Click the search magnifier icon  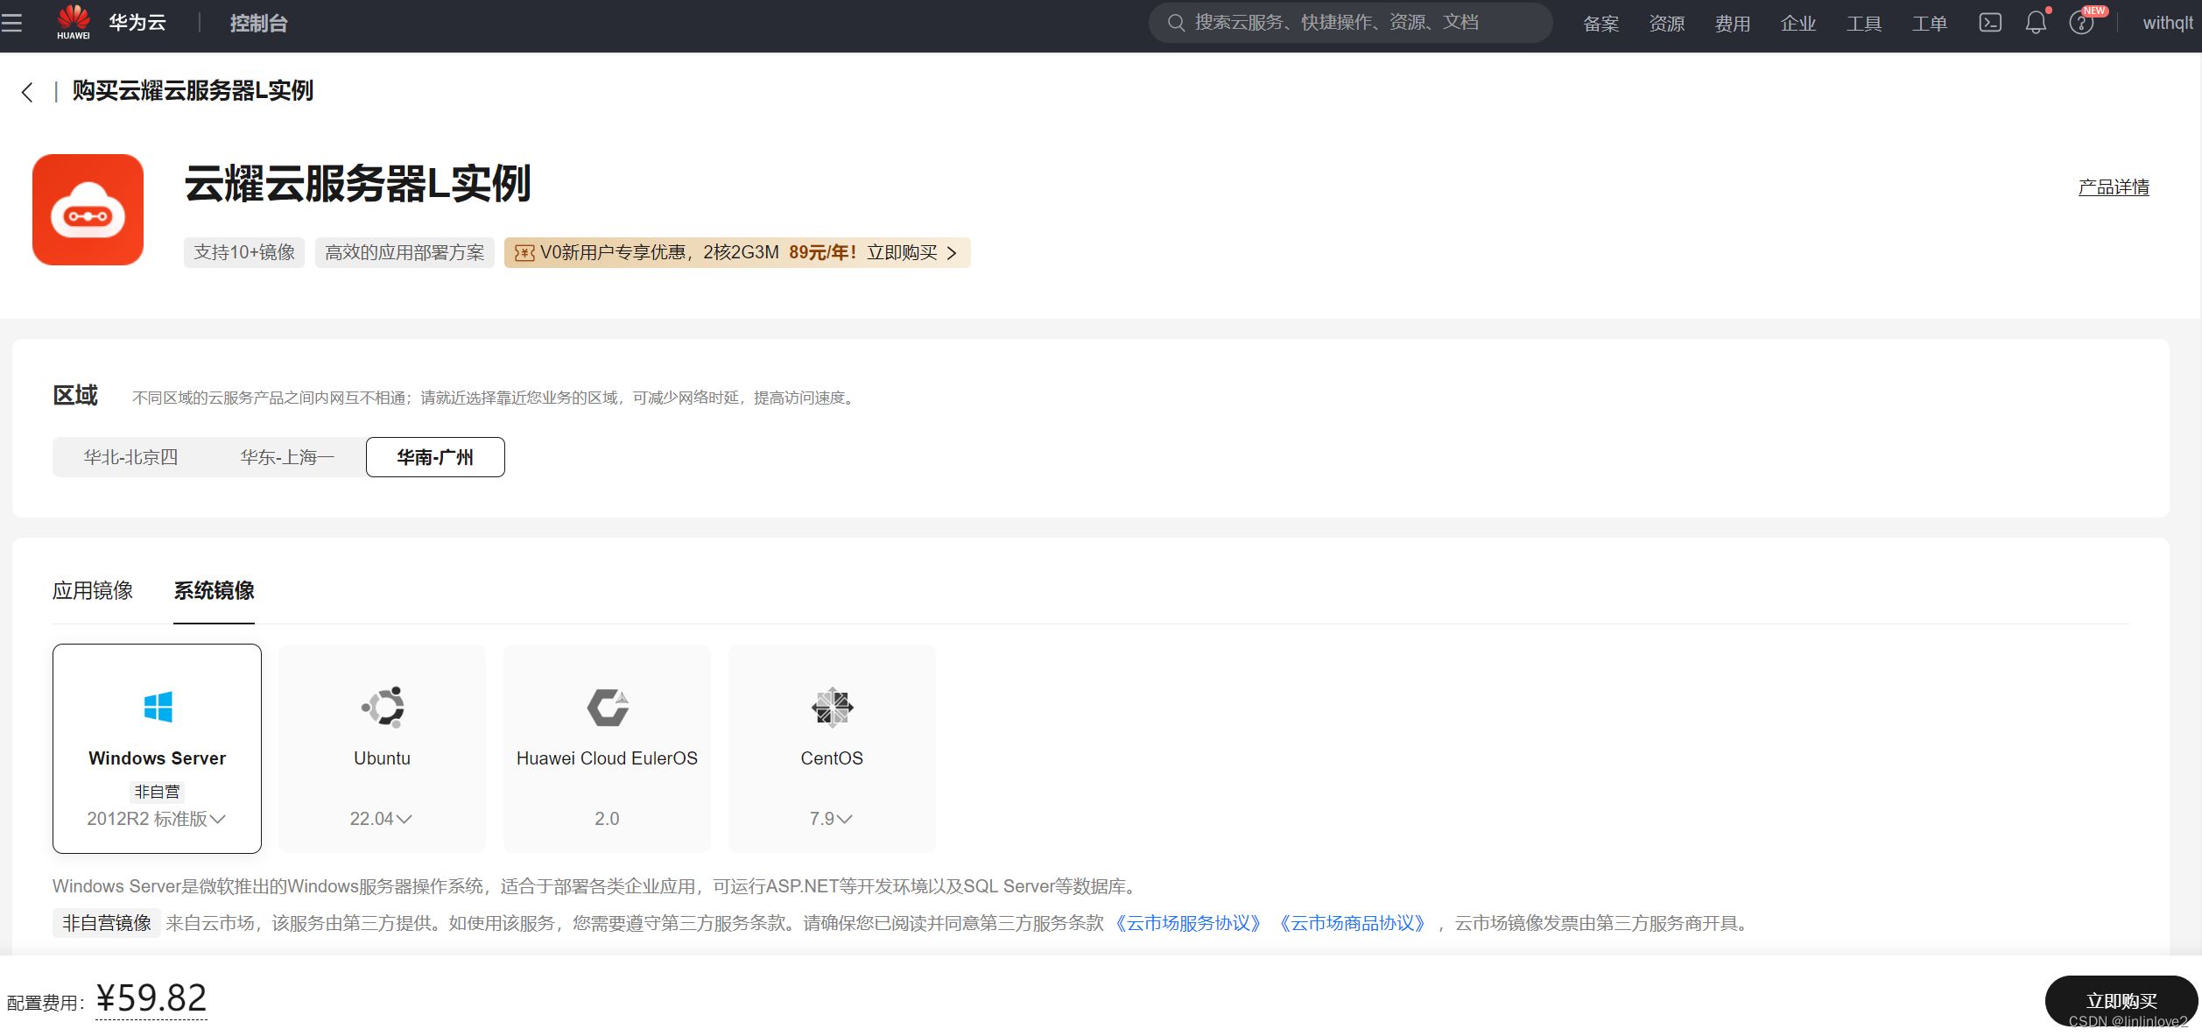pyautogui.click(x=1176, y=23)
